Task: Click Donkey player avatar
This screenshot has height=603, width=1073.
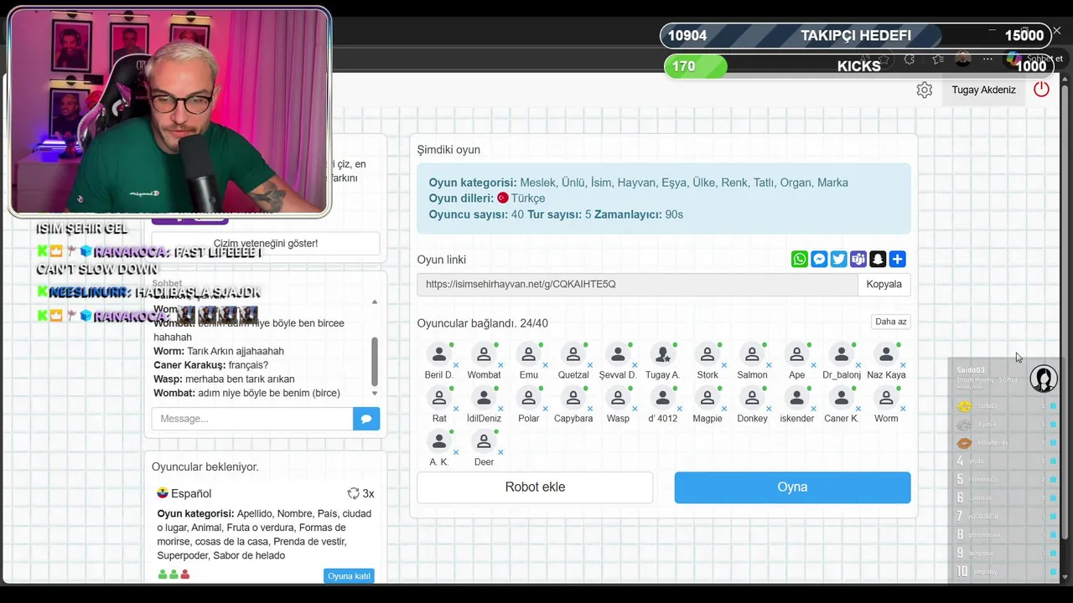Action: point(752,399)
